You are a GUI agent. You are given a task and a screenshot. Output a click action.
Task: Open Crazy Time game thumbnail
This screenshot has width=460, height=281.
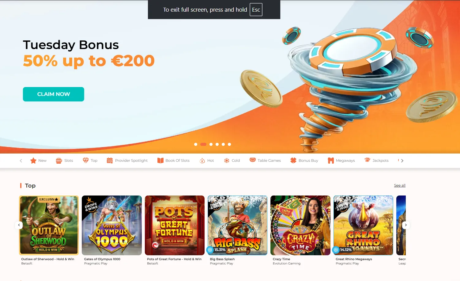tap(300, 226)
